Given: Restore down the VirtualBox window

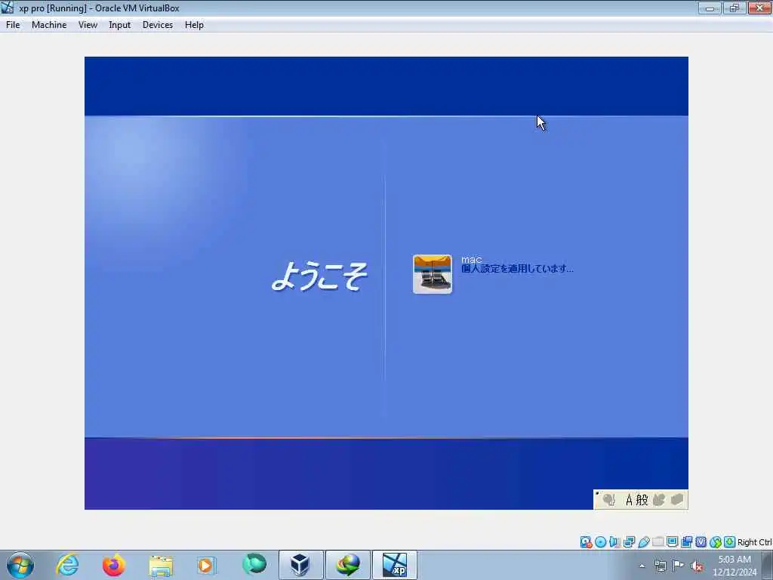Looking at the screenshot, I should 735,8.
